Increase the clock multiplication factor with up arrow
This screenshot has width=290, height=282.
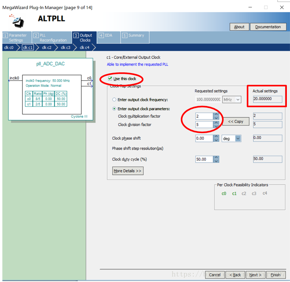click(x=216, y=115)
